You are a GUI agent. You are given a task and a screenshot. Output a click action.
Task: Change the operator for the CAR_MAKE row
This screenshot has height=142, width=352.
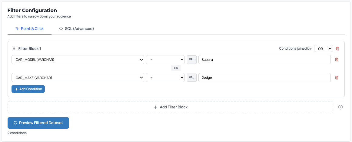coord(165,78)
